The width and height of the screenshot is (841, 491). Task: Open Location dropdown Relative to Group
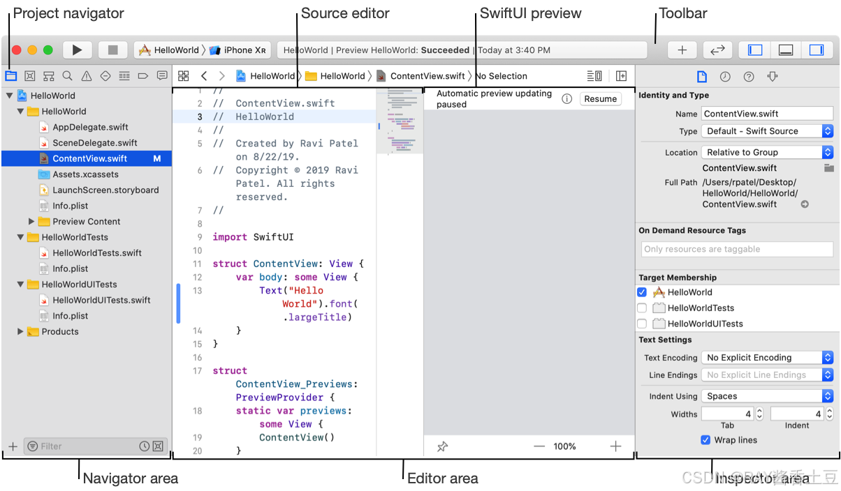(x=767, y=152)
